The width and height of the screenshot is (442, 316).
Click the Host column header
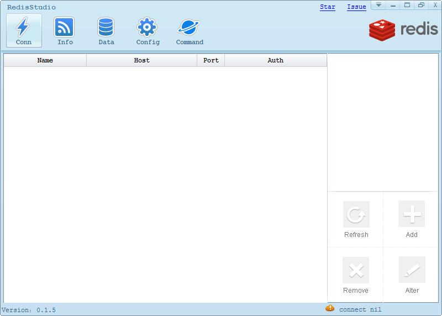(142, 60)
